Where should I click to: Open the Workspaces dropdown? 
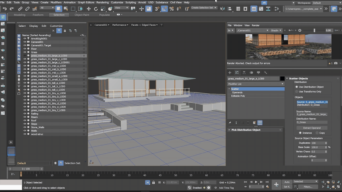click(x=326, y=3)
